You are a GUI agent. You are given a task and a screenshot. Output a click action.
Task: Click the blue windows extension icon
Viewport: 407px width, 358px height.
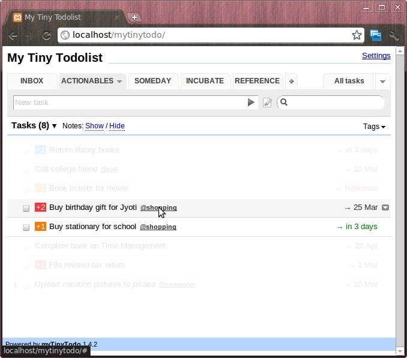point(375,35)
